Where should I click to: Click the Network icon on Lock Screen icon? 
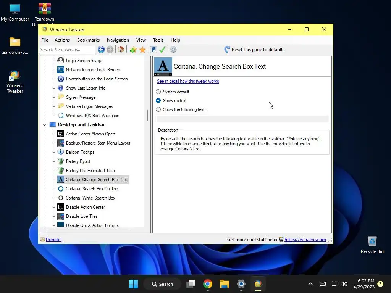[x=61, y=70]
